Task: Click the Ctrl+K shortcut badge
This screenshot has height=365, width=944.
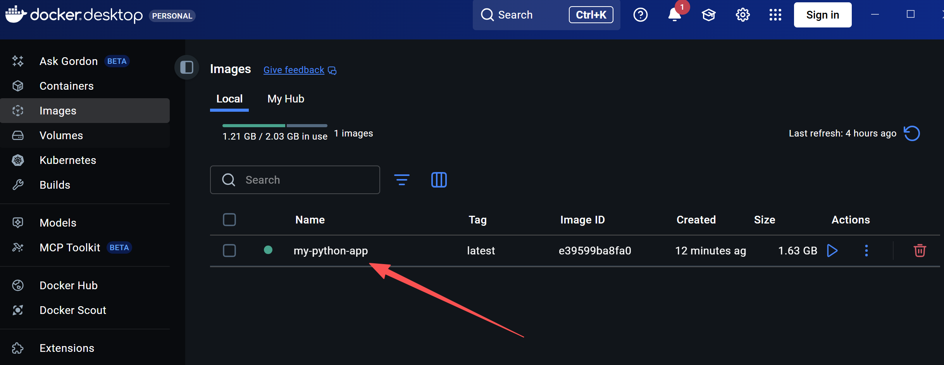Action: (x=591, y=15)
